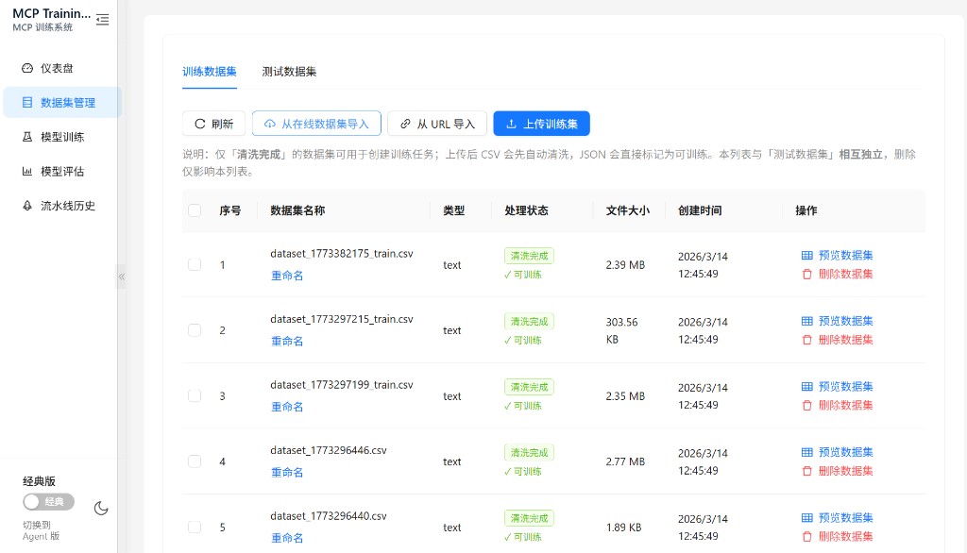Click 删除数据集 for dataset_1773296440.csv
The image size is (967, 553).
pos(837,536)
